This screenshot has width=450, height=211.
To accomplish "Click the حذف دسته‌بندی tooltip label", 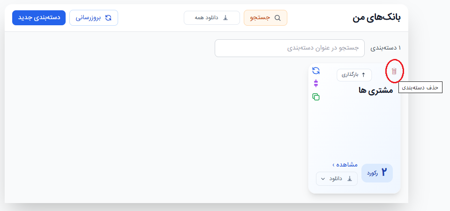I will [420, 87].
